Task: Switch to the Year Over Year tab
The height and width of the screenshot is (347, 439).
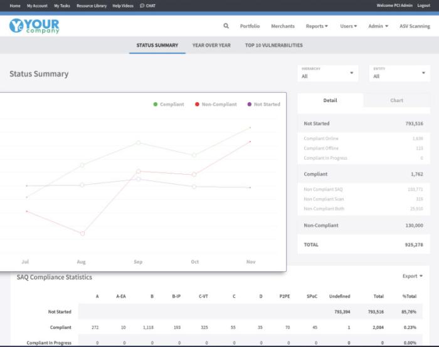Action: (x=211, y=45)
